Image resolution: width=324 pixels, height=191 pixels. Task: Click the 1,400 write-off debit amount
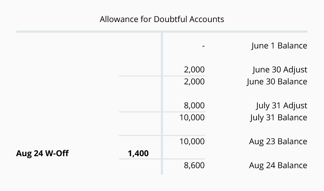point(138,153)
